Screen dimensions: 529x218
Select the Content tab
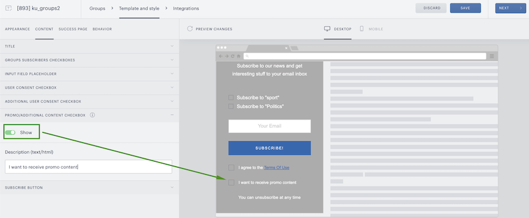pyautogui.click(x=44, y=29)
